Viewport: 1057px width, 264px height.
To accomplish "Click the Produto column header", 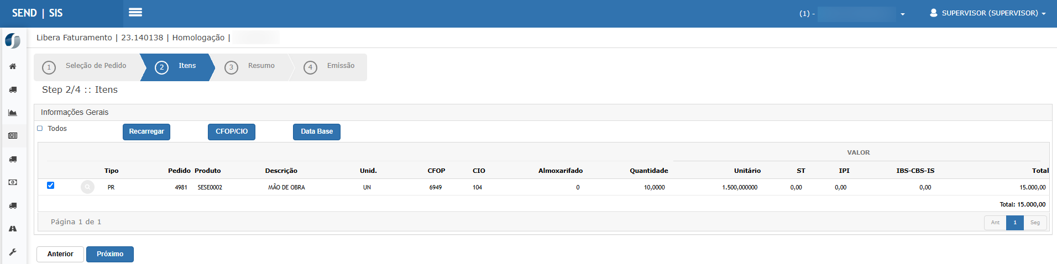I will coord(207,171).
